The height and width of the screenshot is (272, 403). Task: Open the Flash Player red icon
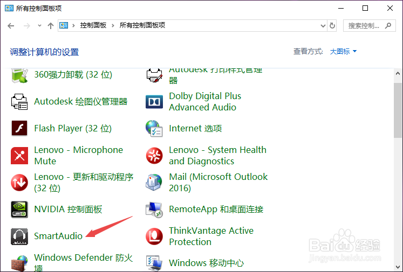(19, 128)
